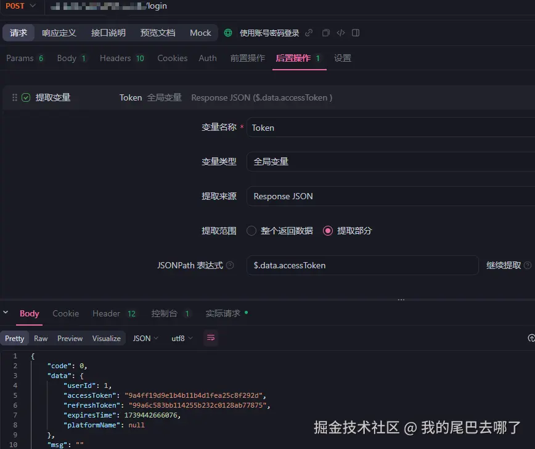535x449 pixels.
Task: Click the refreshToken value in response
Action: coord(198,405)
